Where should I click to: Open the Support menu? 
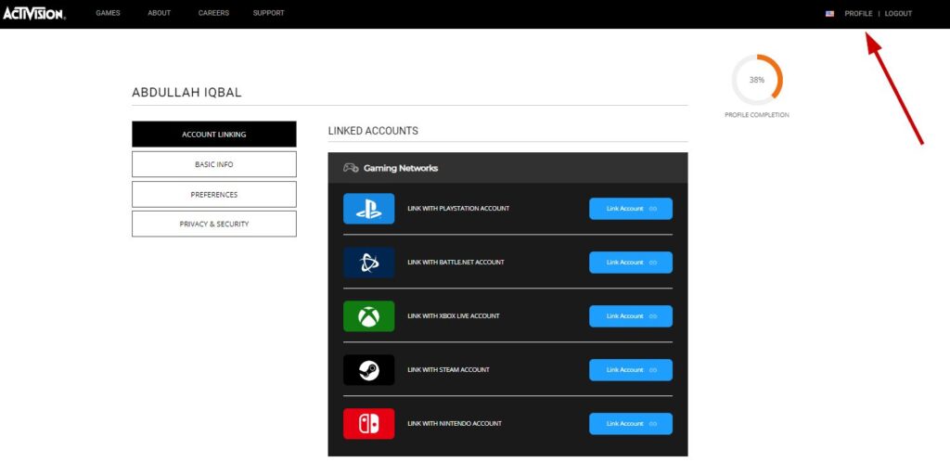268,13
